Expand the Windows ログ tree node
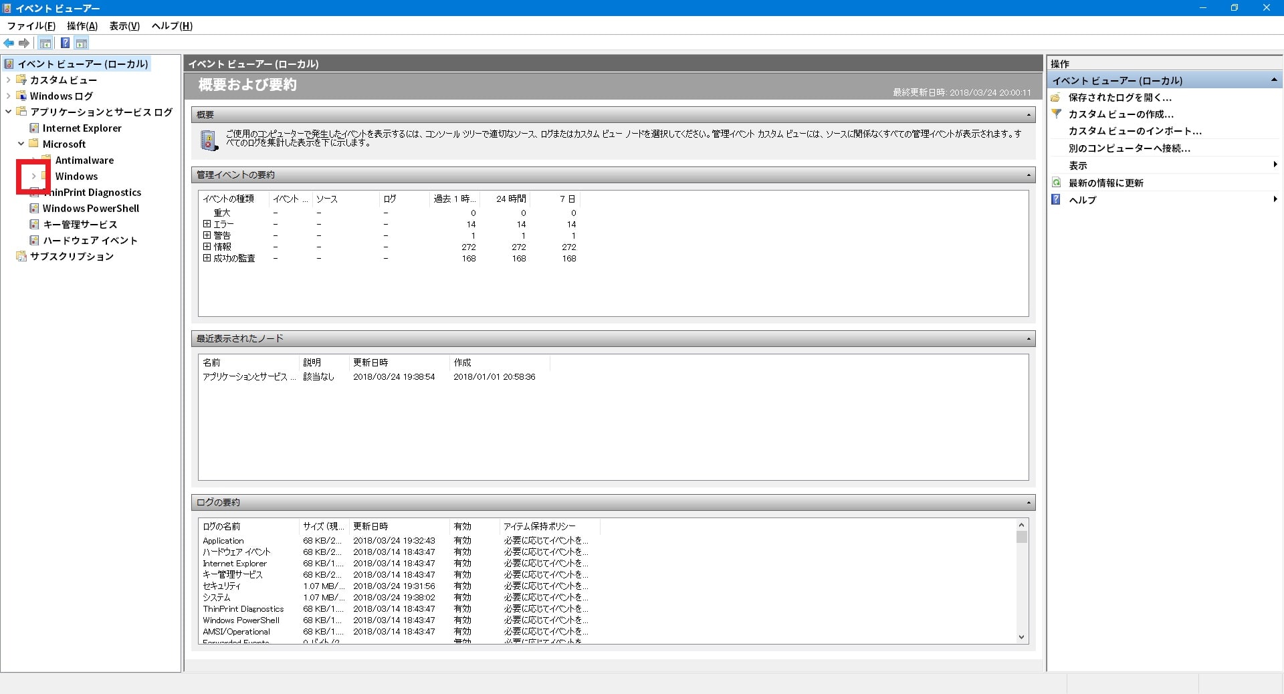Screen dimensions: 1284x694 [8, 96]
